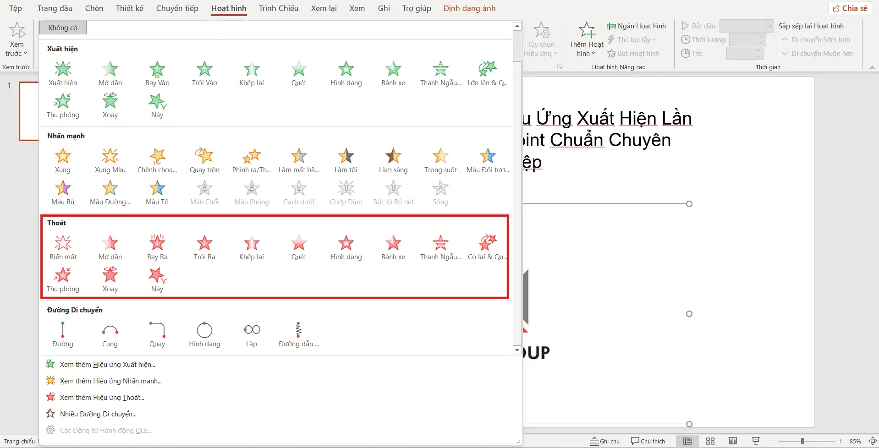Collapse the ribbon with the chevron

coord(872,68)
